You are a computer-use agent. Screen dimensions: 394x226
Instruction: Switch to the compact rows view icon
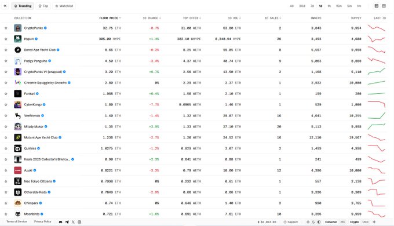click(x=384, y=6)
